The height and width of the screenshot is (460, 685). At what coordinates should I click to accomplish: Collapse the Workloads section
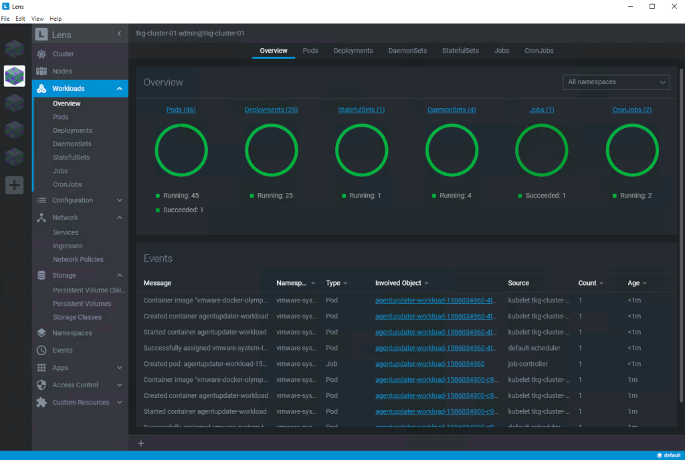pyautogui.click(x=119, y=89)
